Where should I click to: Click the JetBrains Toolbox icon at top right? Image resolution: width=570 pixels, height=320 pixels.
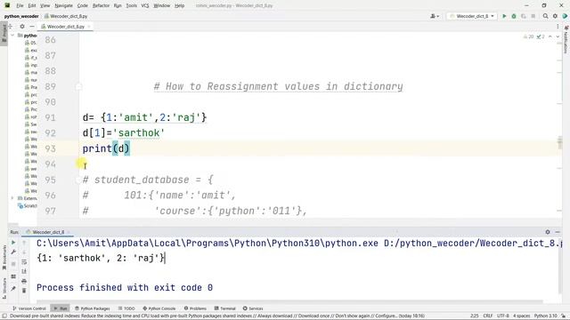point(565,16)
